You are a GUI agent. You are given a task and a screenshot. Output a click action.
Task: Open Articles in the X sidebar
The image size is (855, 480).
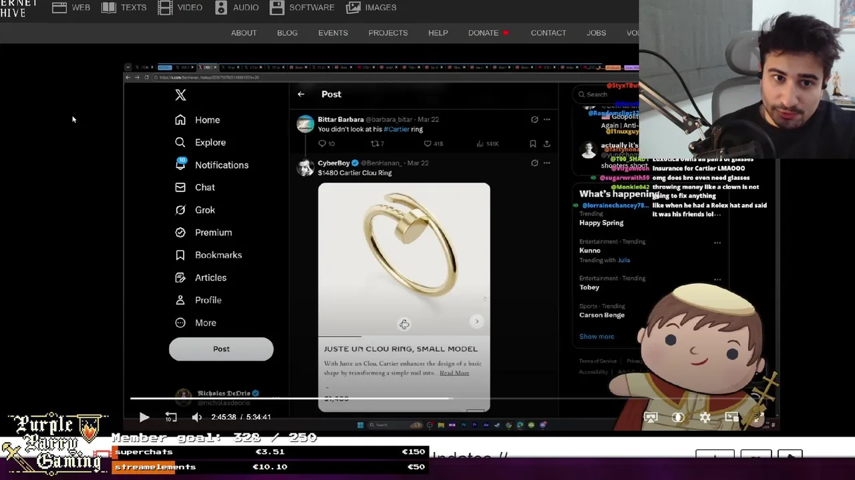click(x=200, y=278)
